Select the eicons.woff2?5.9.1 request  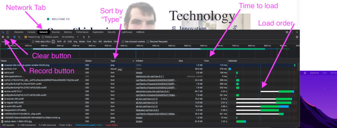coord(148,91)
